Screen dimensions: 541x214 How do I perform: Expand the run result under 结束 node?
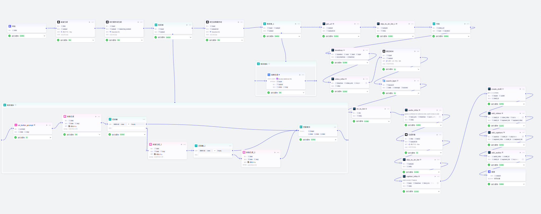[524, 184]
